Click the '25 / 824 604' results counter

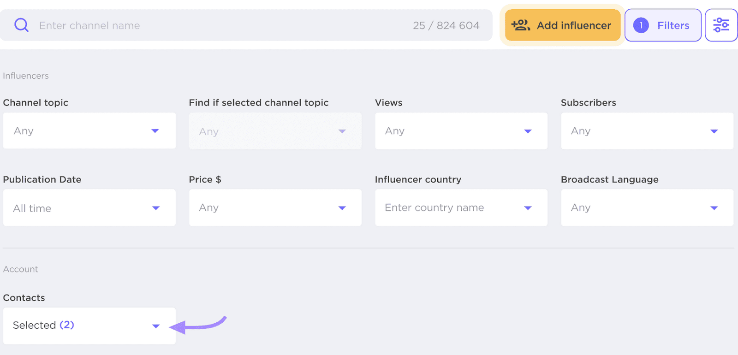pos(446,25)
